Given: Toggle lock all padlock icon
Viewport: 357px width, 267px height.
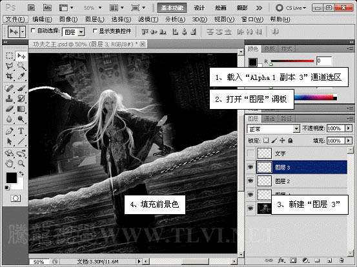Looking at the screenshot, I should pos(290,141).
